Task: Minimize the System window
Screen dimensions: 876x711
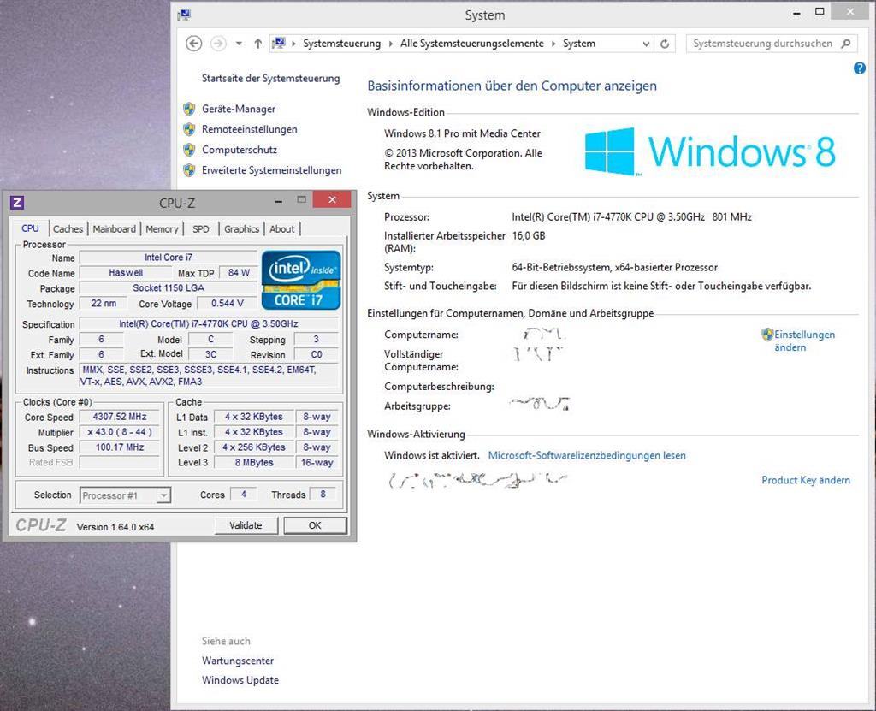Action: pyautogui.click(x=796, y=12)
